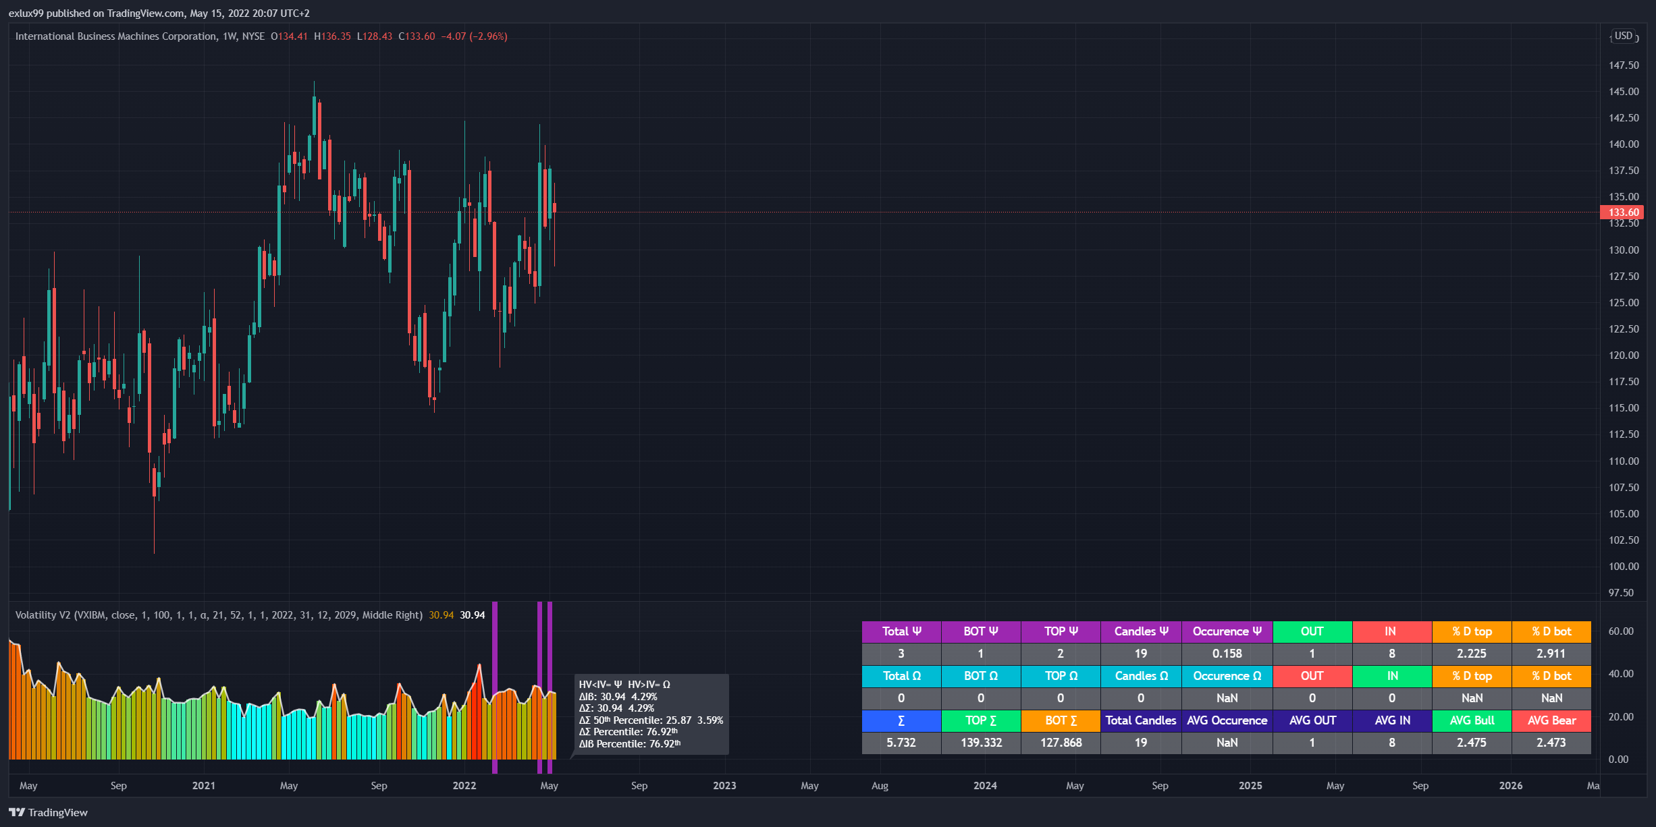The height and width of the screenshot is (827, 1656).
Task: Click the ΔΣ Percentile: 76.92th line
Action: click(x=629, y=732)
